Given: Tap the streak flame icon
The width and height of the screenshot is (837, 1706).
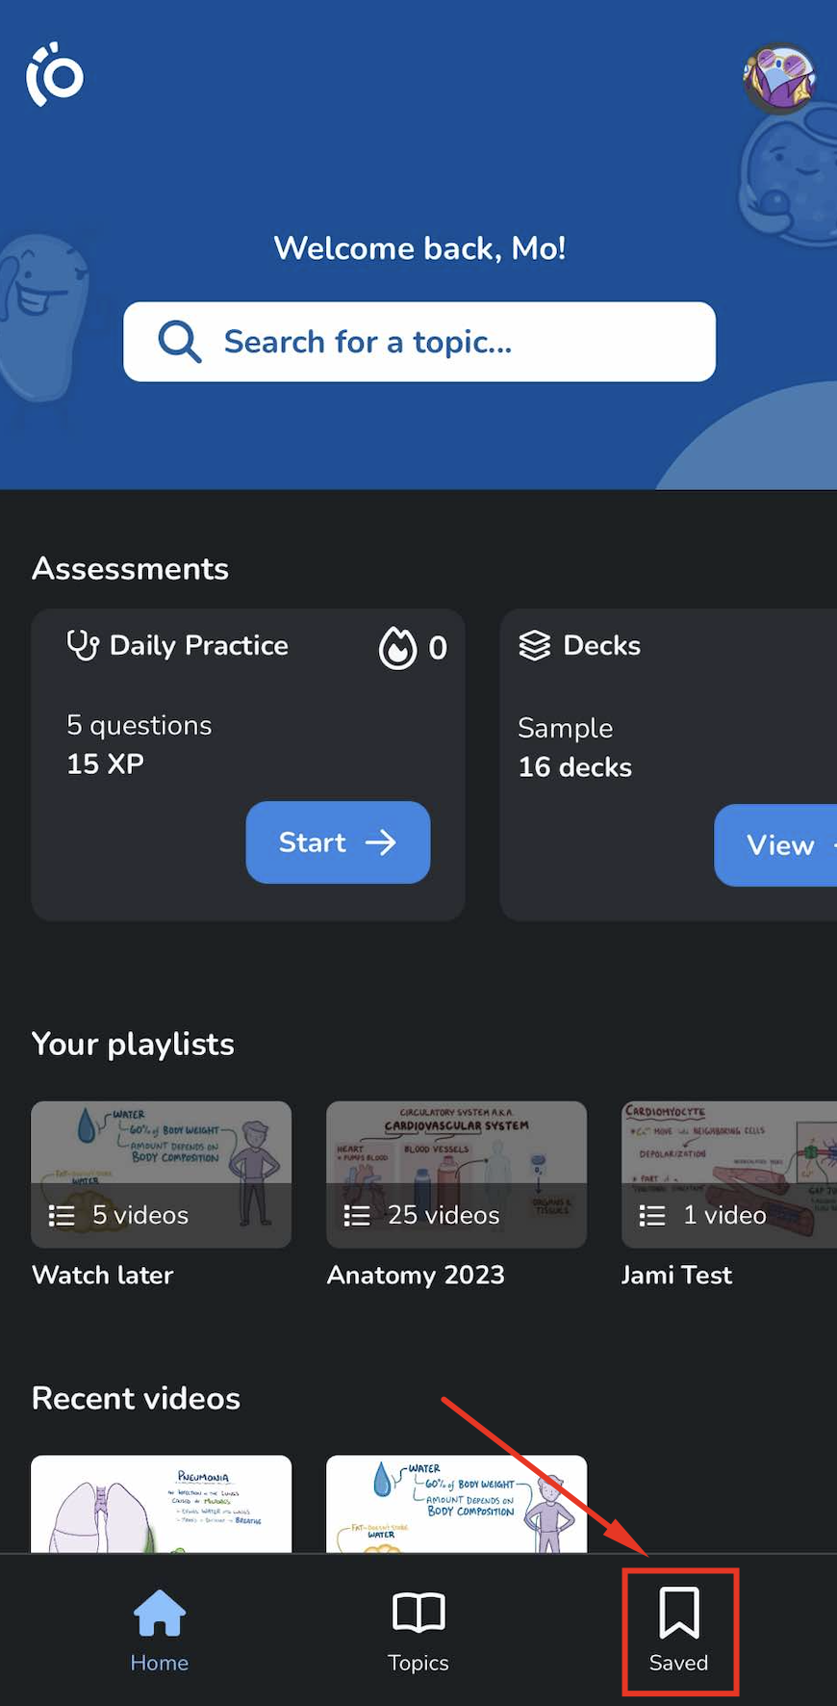Looking at the screenshot, I should pyautogui.click(x=397, y=648).
